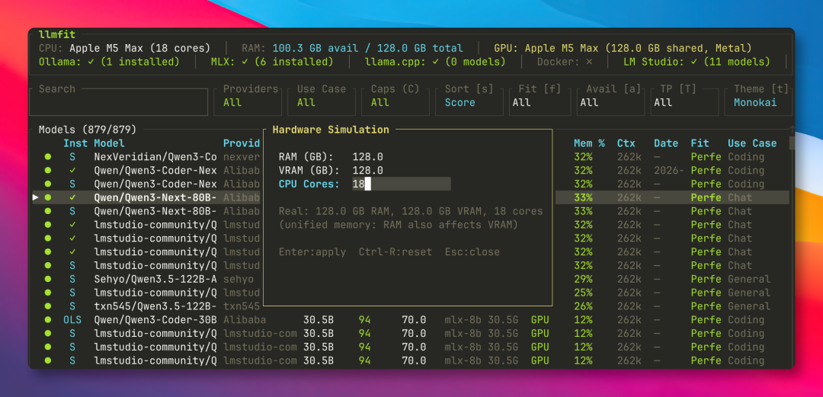The image size is (823, 397).
Task: Click the Alibaba provider on the Qwen3-Coder-30B row
Action: [245, 320]
